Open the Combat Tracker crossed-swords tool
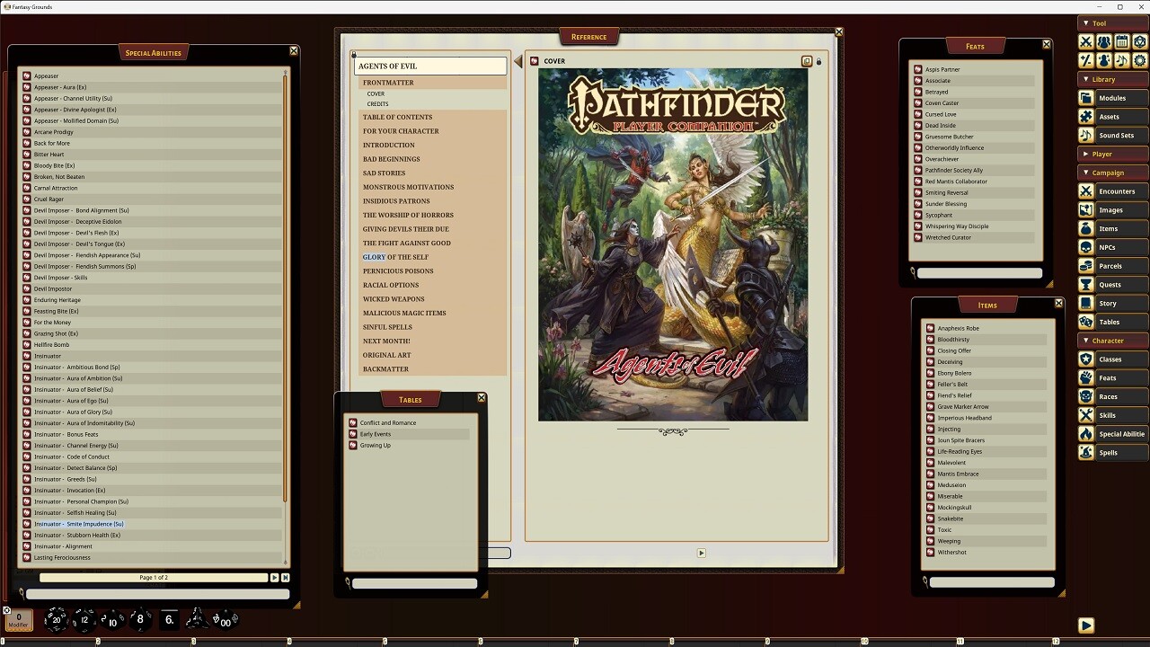1150x647 pixels. point(1085,42)
